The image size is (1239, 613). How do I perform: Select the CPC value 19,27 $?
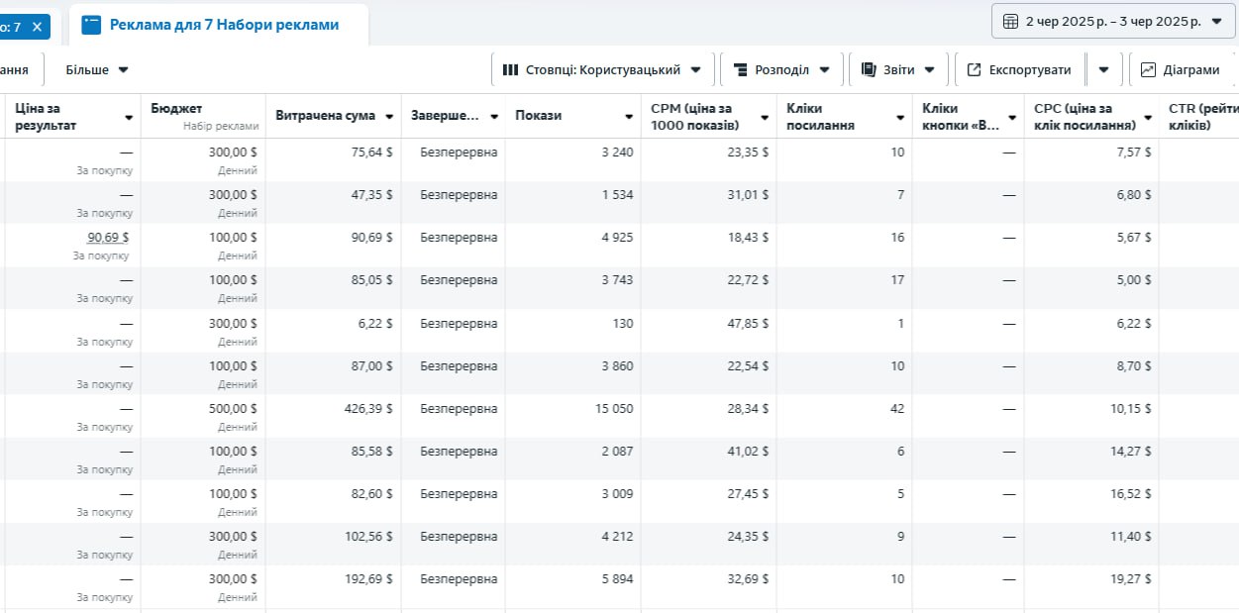tap(1130, 579)
